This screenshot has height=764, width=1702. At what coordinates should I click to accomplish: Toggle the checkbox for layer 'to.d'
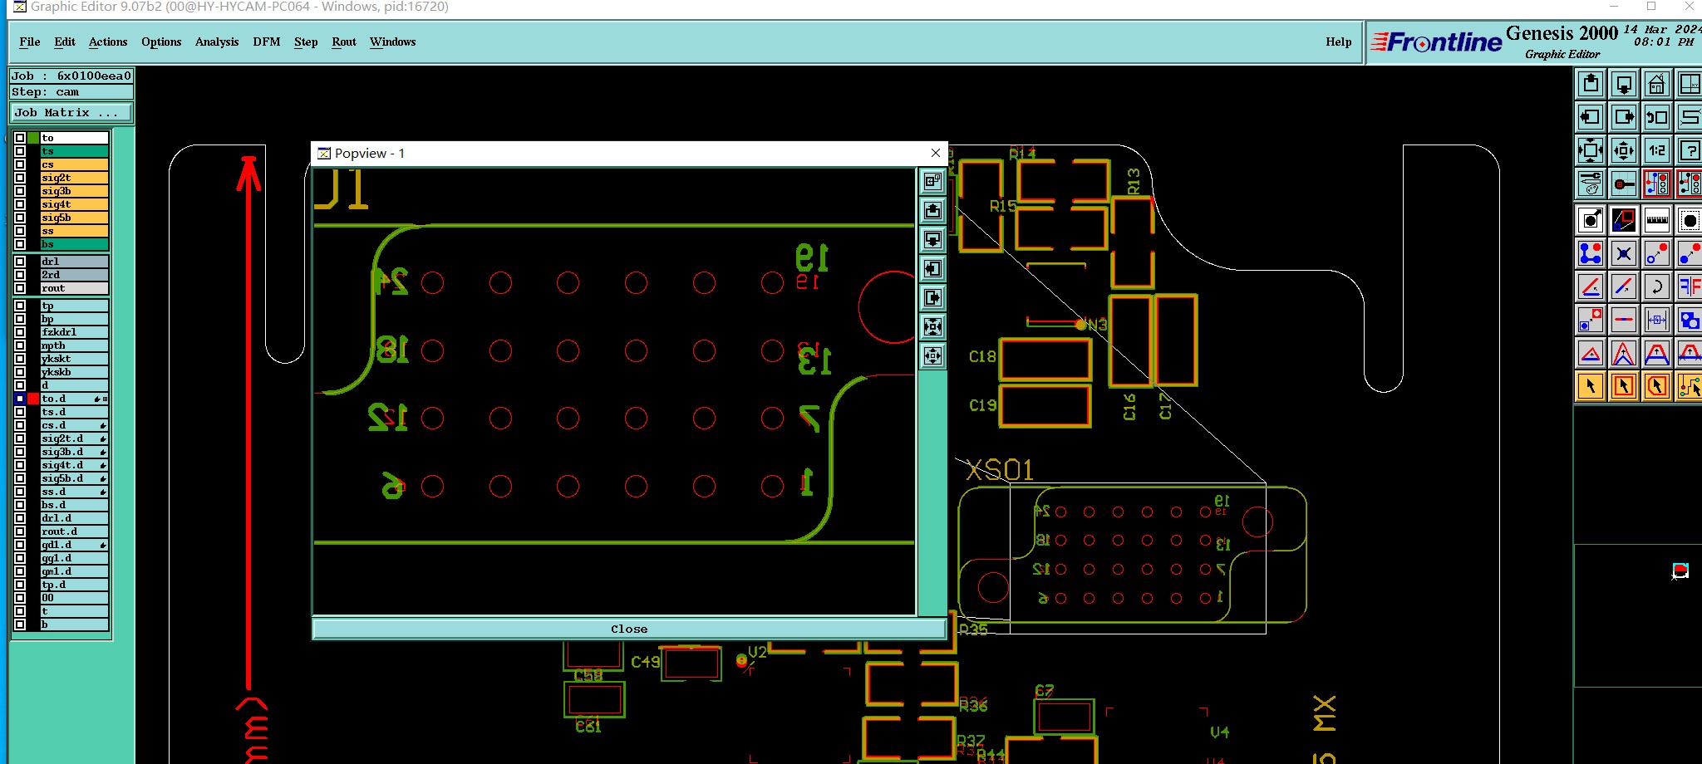pos(20,399)
